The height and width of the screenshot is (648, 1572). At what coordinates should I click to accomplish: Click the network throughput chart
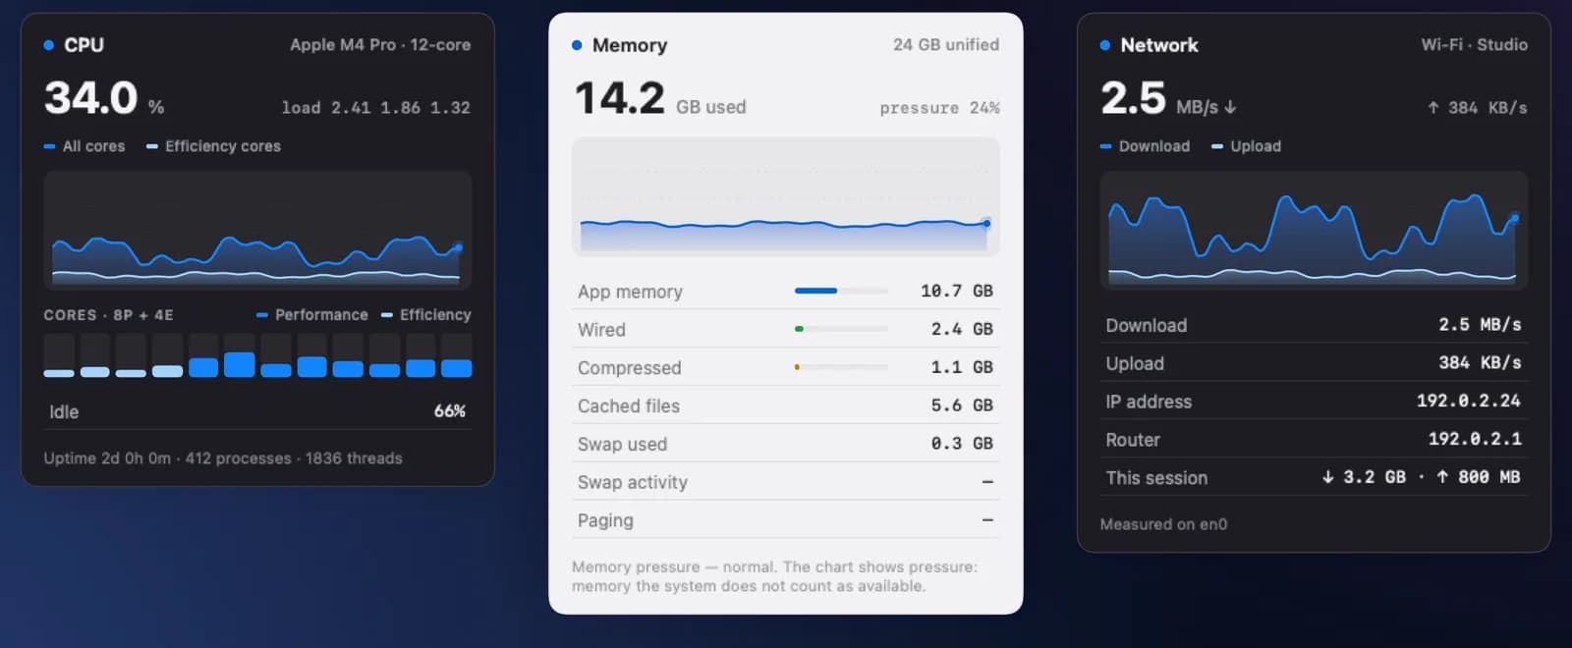1314,230
